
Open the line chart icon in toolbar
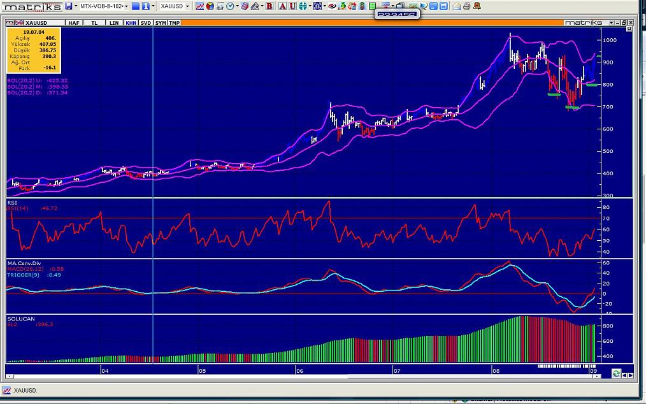click(200, 6)
